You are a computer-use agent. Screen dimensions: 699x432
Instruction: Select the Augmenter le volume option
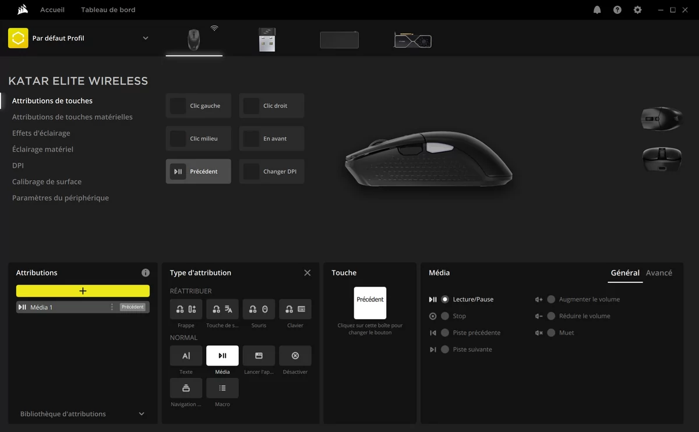tap(551, 299)
